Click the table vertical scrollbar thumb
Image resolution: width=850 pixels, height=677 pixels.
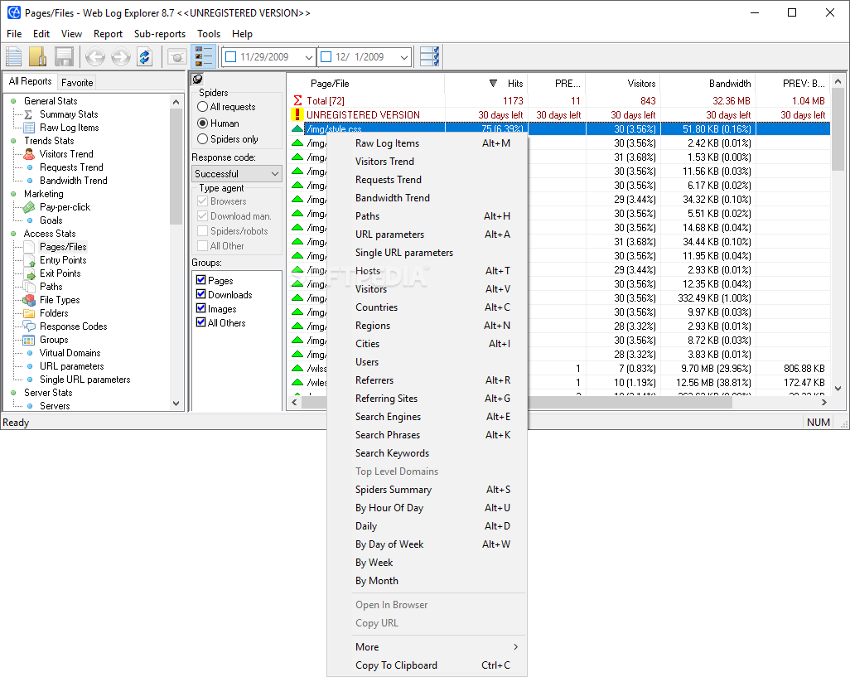[838, 129]
